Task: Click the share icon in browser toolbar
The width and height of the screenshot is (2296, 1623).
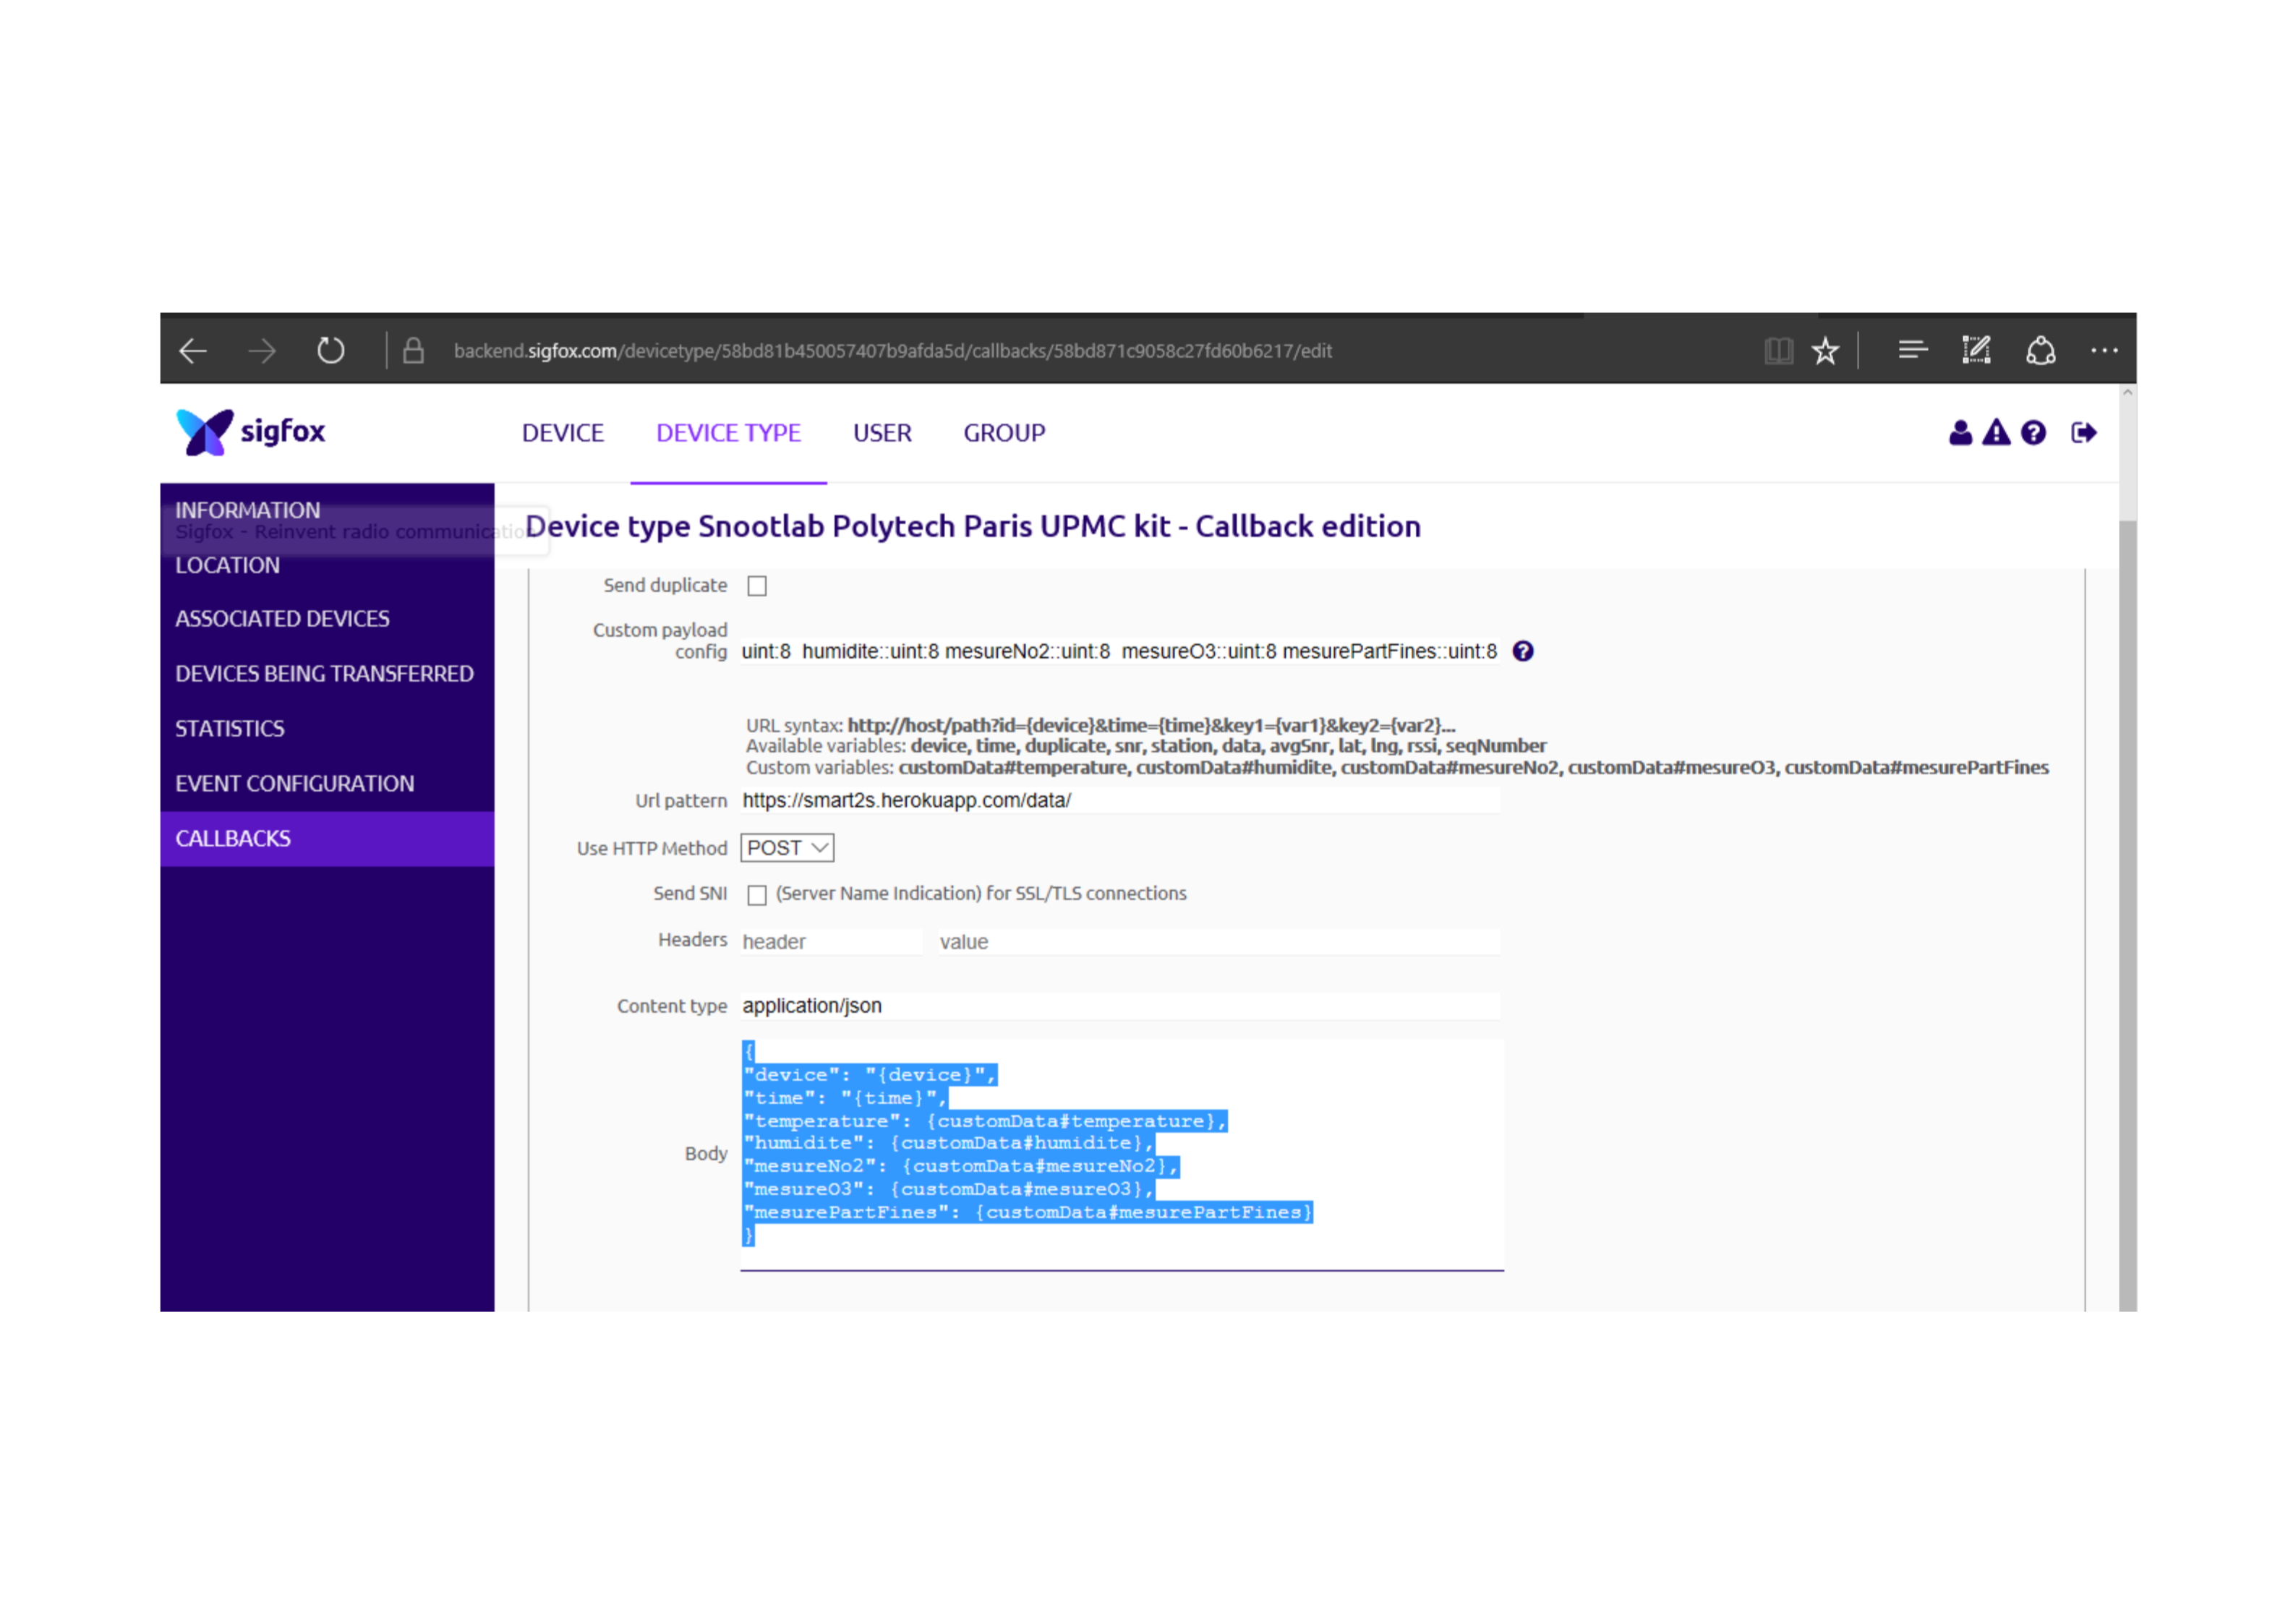Action: [2040, 351]
